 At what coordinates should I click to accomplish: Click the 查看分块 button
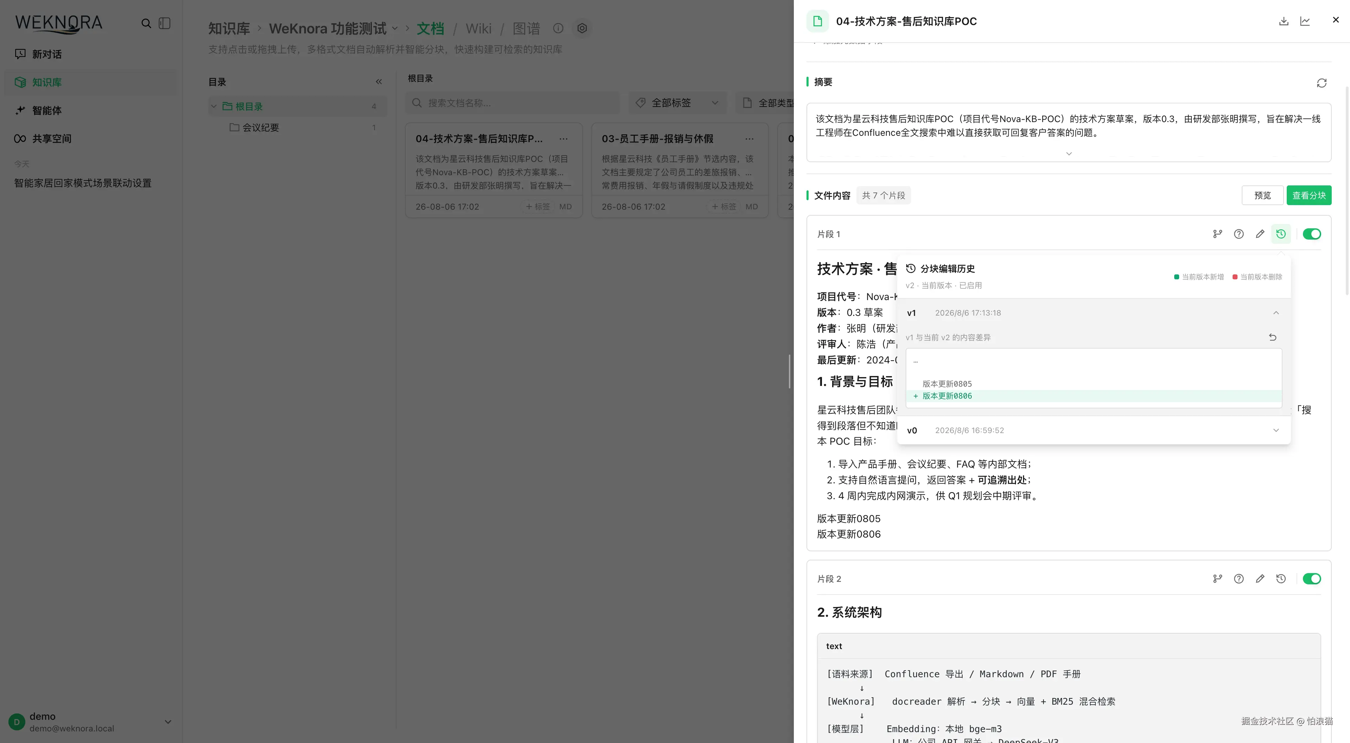(x=1309, y=196)
